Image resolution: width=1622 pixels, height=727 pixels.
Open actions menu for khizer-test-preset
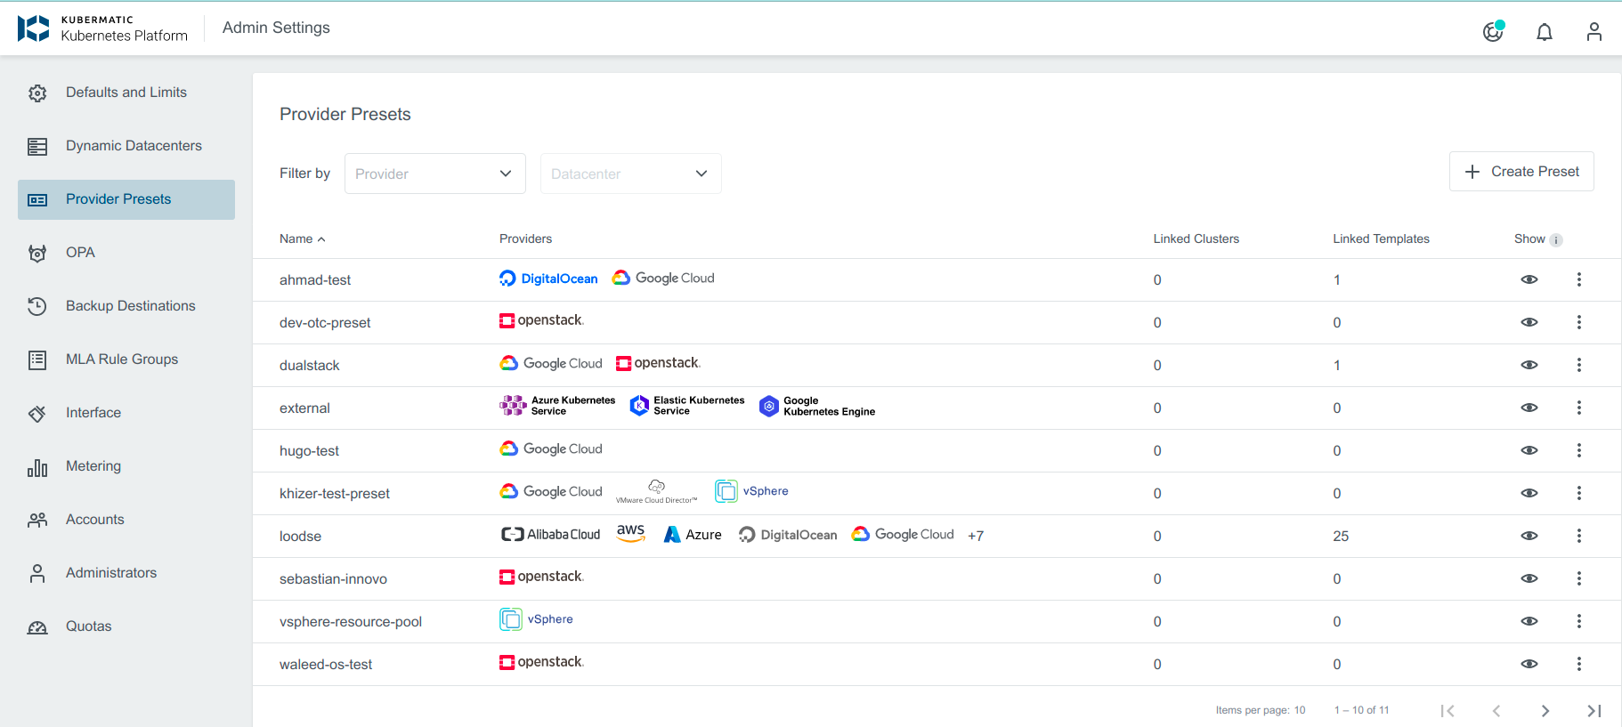point(1579,493)
